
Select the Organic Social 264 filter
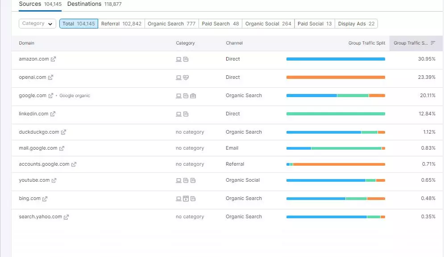click(268, 24)
